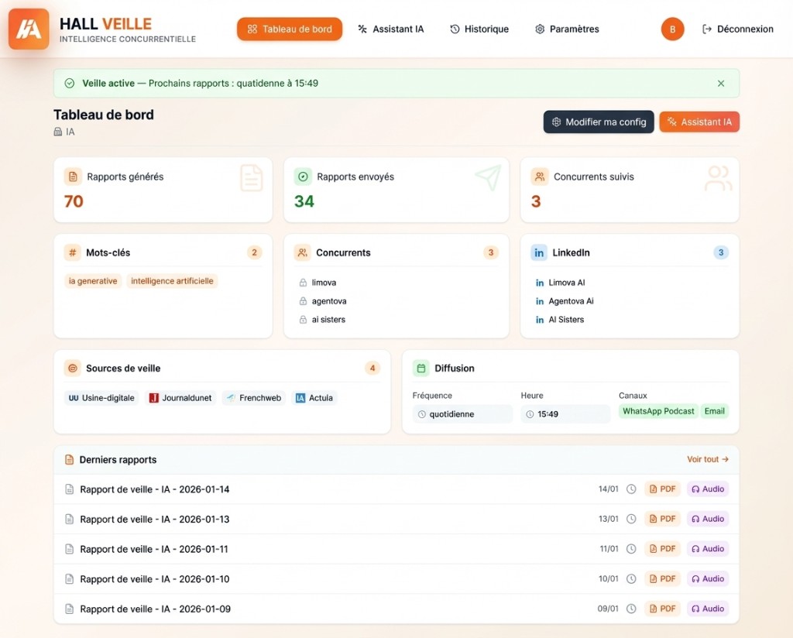Click the 15:49 time field

565,414
